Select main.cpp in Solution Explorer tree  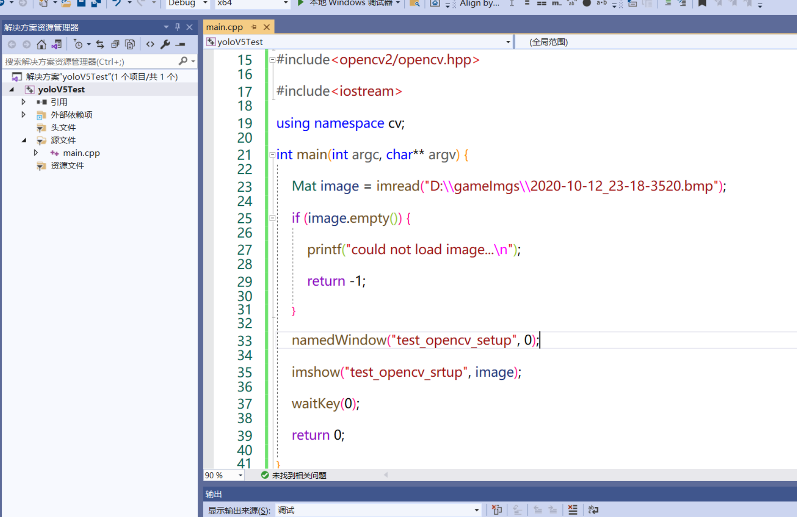tap(81, 153)
